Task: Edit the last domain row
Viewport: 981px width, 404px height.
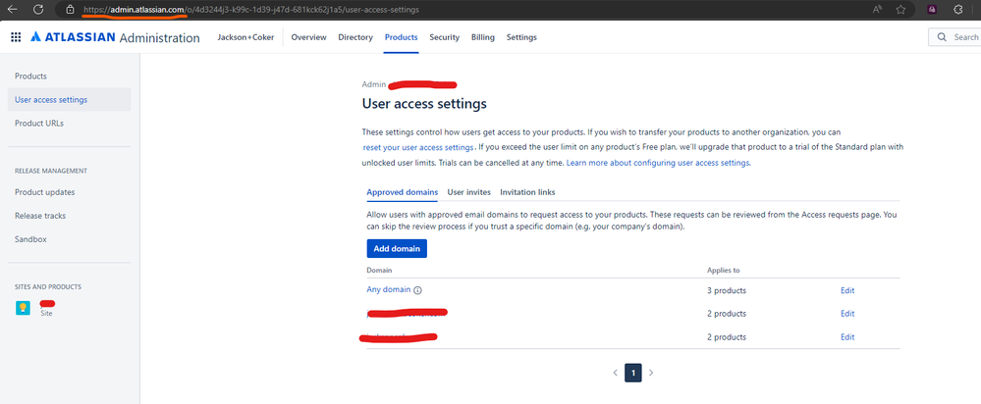Action: click(847, 337)
